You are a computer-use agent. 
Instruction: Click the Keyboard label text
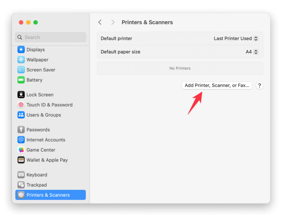[37, 175]
